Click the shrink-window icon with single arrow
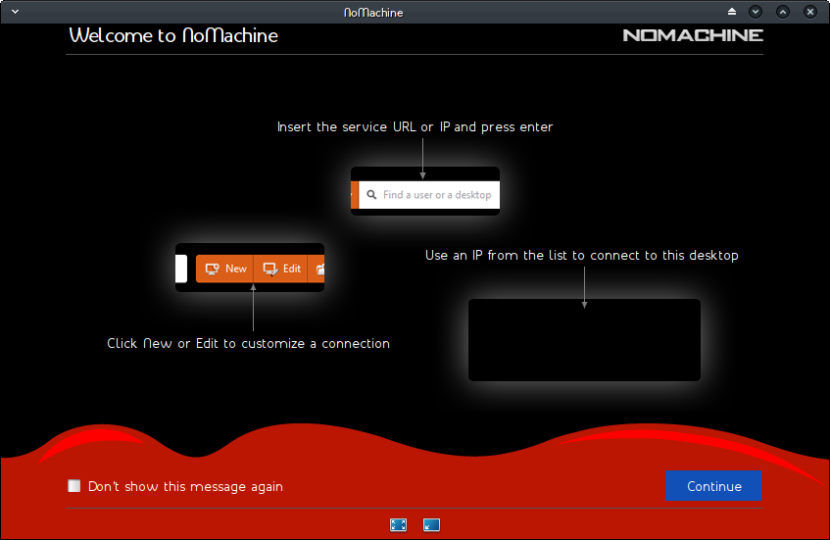Viewport: 830px width, 540px height. tap(431, 524)
